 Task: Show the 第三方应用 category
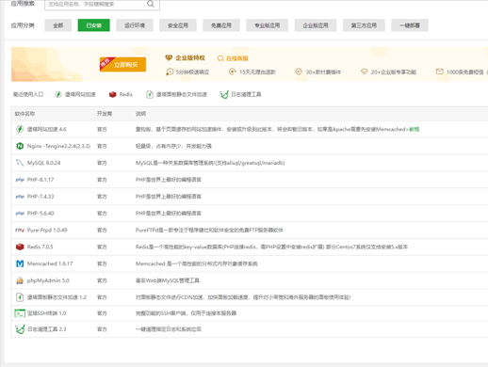(364, 25)
